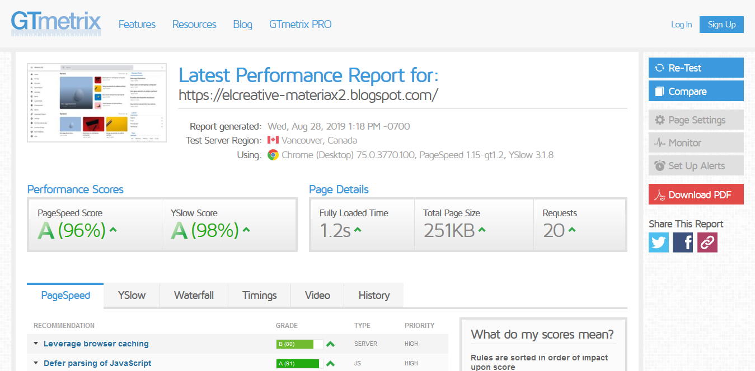Click the YSlow Score green up arrow
The image size is (755, 371).
coord(246,230)
